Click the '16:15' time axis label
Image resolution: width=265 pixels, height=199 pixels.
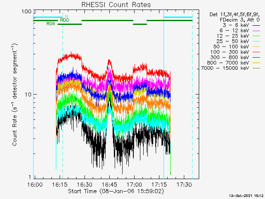click(x=60, y=184)
